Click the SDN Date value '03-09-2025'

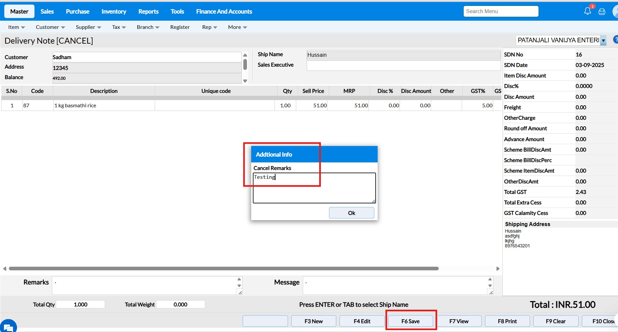[590, 65]
